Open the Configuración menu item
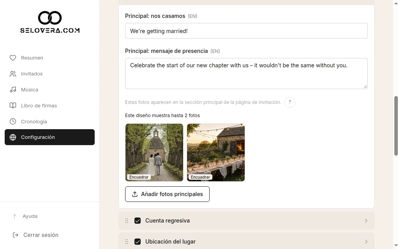Screen dimensions: 399x249 (x=49, y=137)
